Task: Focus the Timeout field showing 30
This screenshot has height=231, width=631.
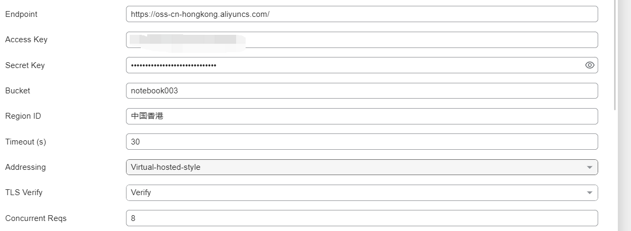Action: click(362, 141)
